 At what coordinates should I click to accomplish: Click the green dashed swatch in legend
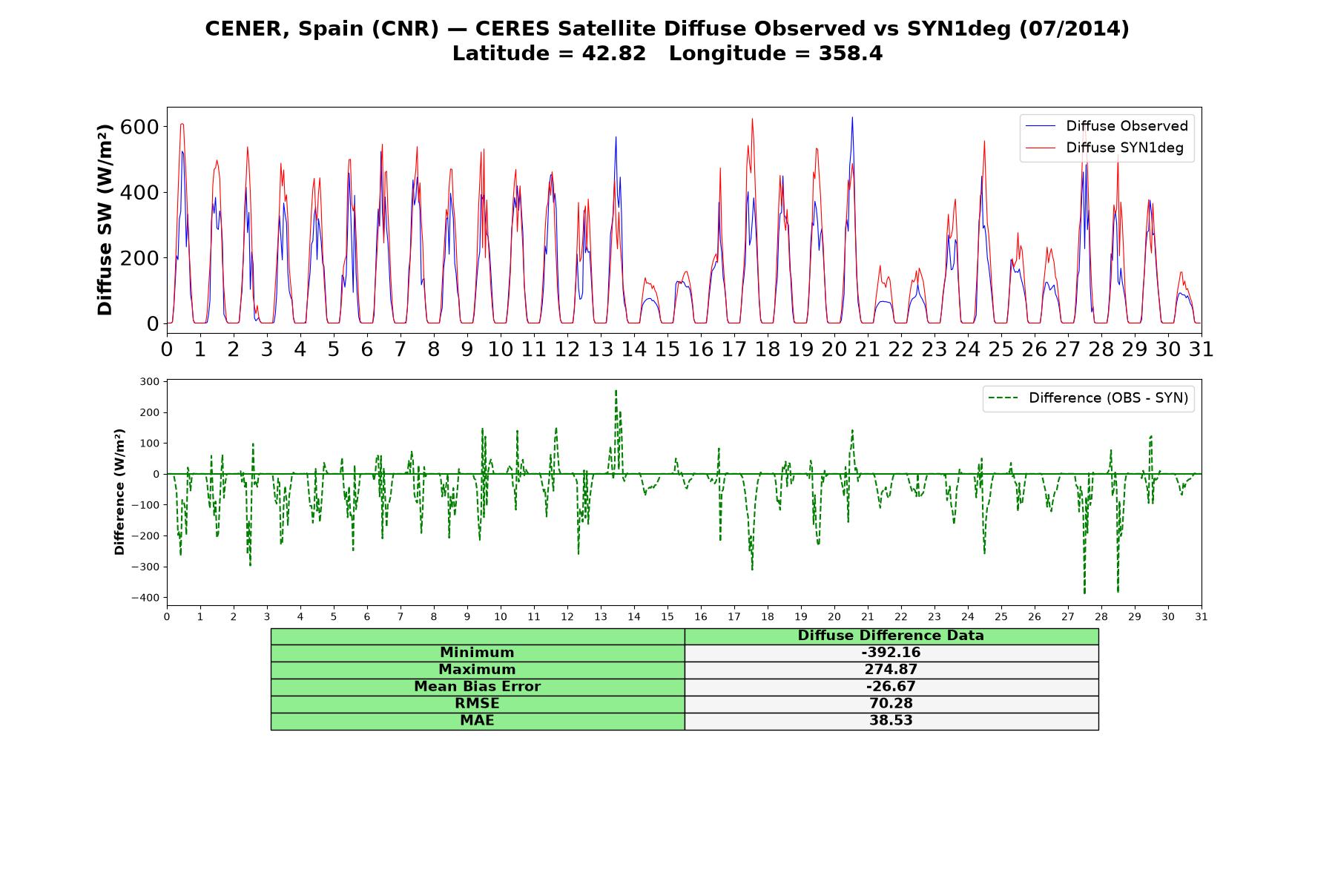click(x=1003, y=398)
